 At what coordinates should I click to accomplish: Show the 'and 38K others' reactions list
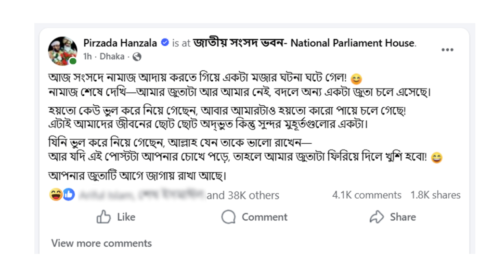243,195
